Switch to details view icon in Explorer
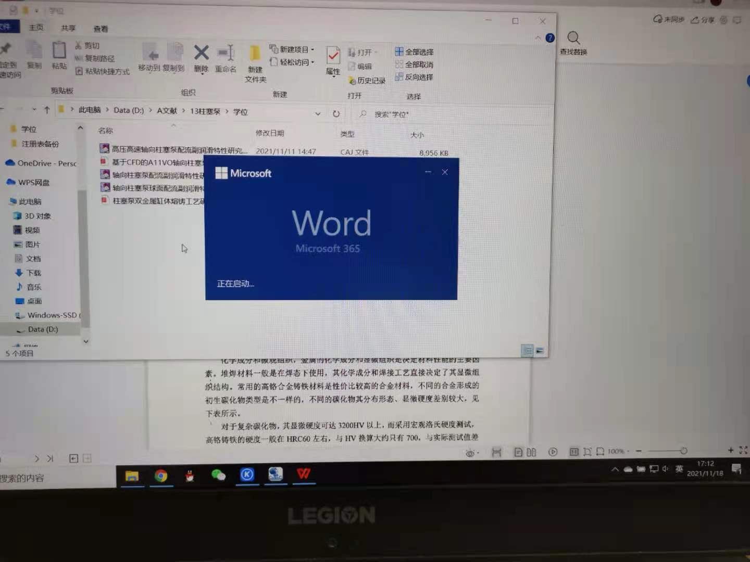750x562 pixels. tap(527, 351)
